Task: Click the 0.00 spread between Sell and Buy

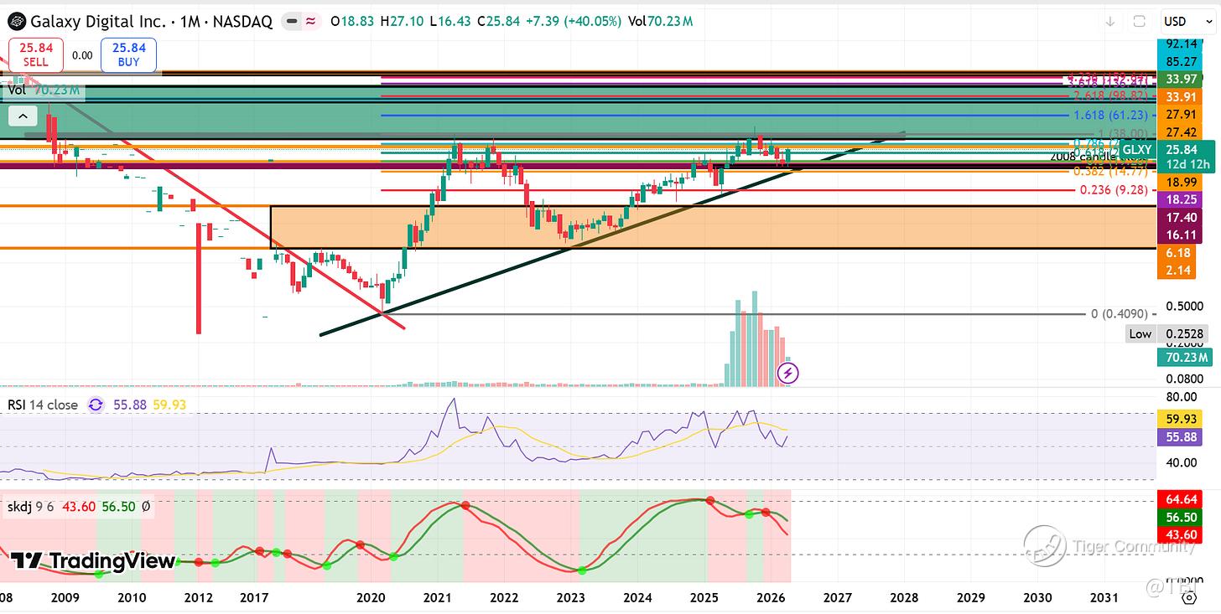Action: pos(82,54)
